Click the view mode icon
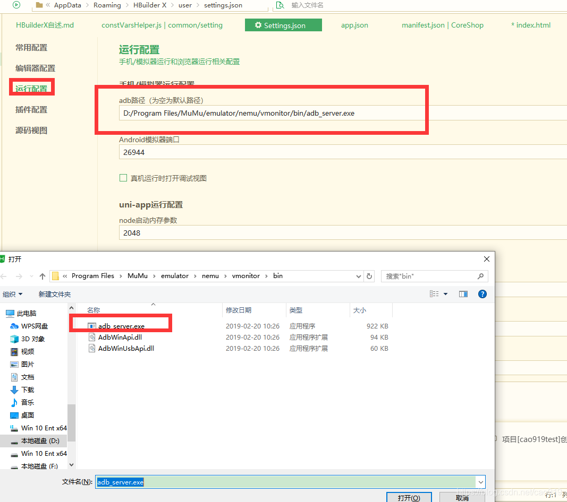 pyautogui.click(x=434, y=294)
